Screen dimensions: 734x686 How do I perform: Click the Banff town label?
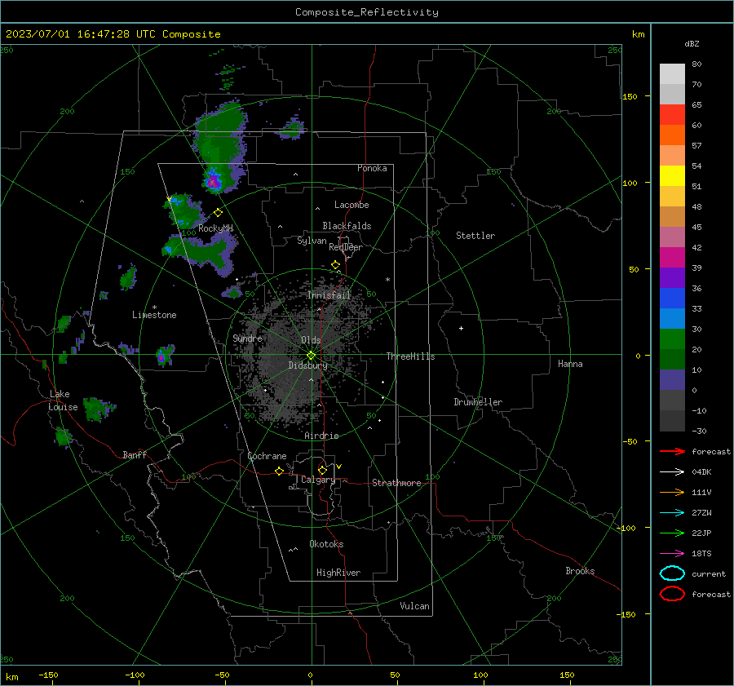(135, 455)
